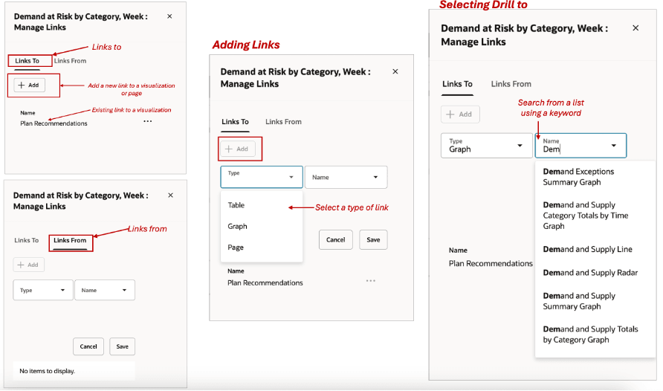Screen dimensions: 663x391
Task: Click Plan Recommendations in the Adding Links dialog
Action: tap(265, 282)
